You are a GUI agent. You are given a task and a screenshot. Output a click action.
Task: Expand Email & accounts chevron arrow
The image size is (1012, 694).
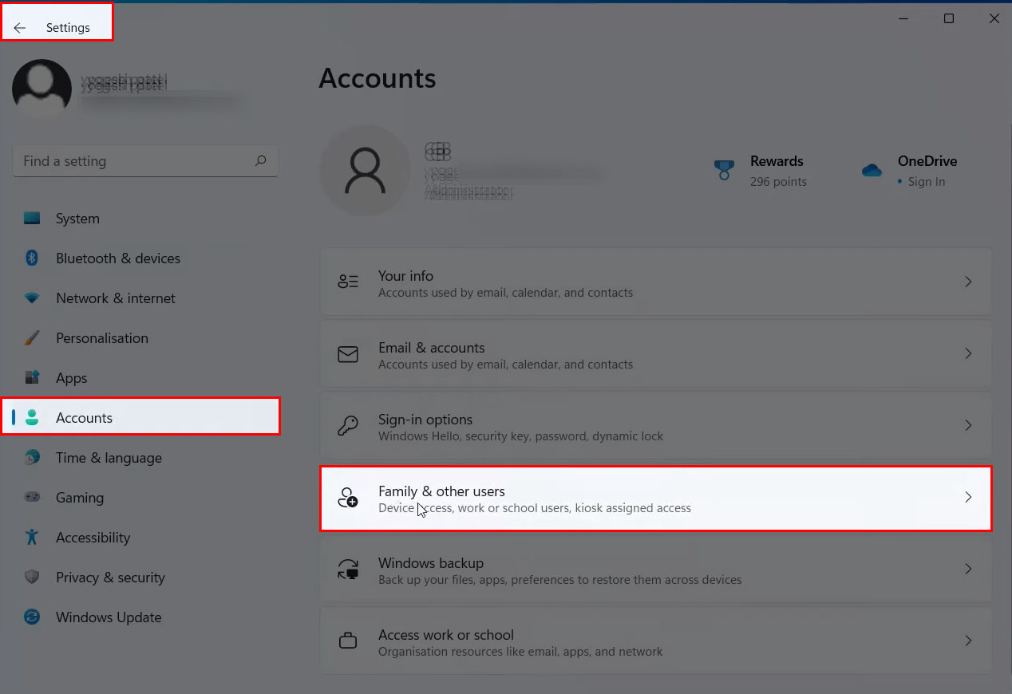tap(968, 353)
